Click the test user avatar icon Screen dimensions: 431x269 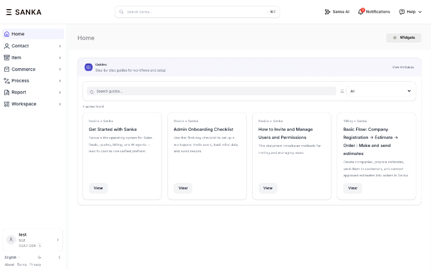pos(11,239)
